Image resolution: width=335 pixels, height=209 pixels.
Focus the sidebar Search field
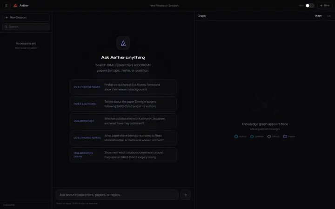[x=26, y=26]
